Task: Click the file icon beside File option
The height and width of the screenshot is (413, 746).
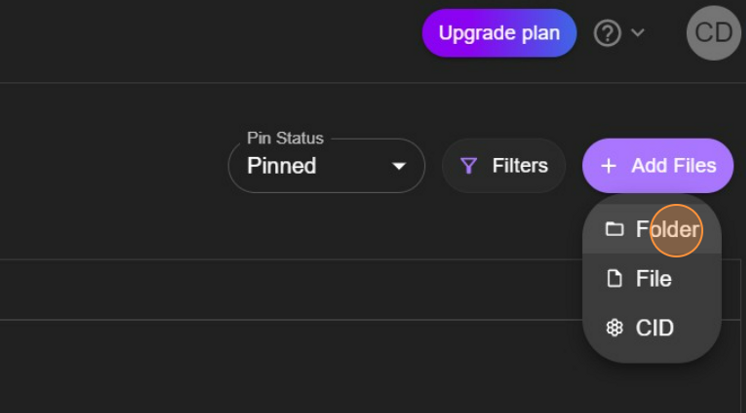Action: pyautogui.click(x=614, y=278)
